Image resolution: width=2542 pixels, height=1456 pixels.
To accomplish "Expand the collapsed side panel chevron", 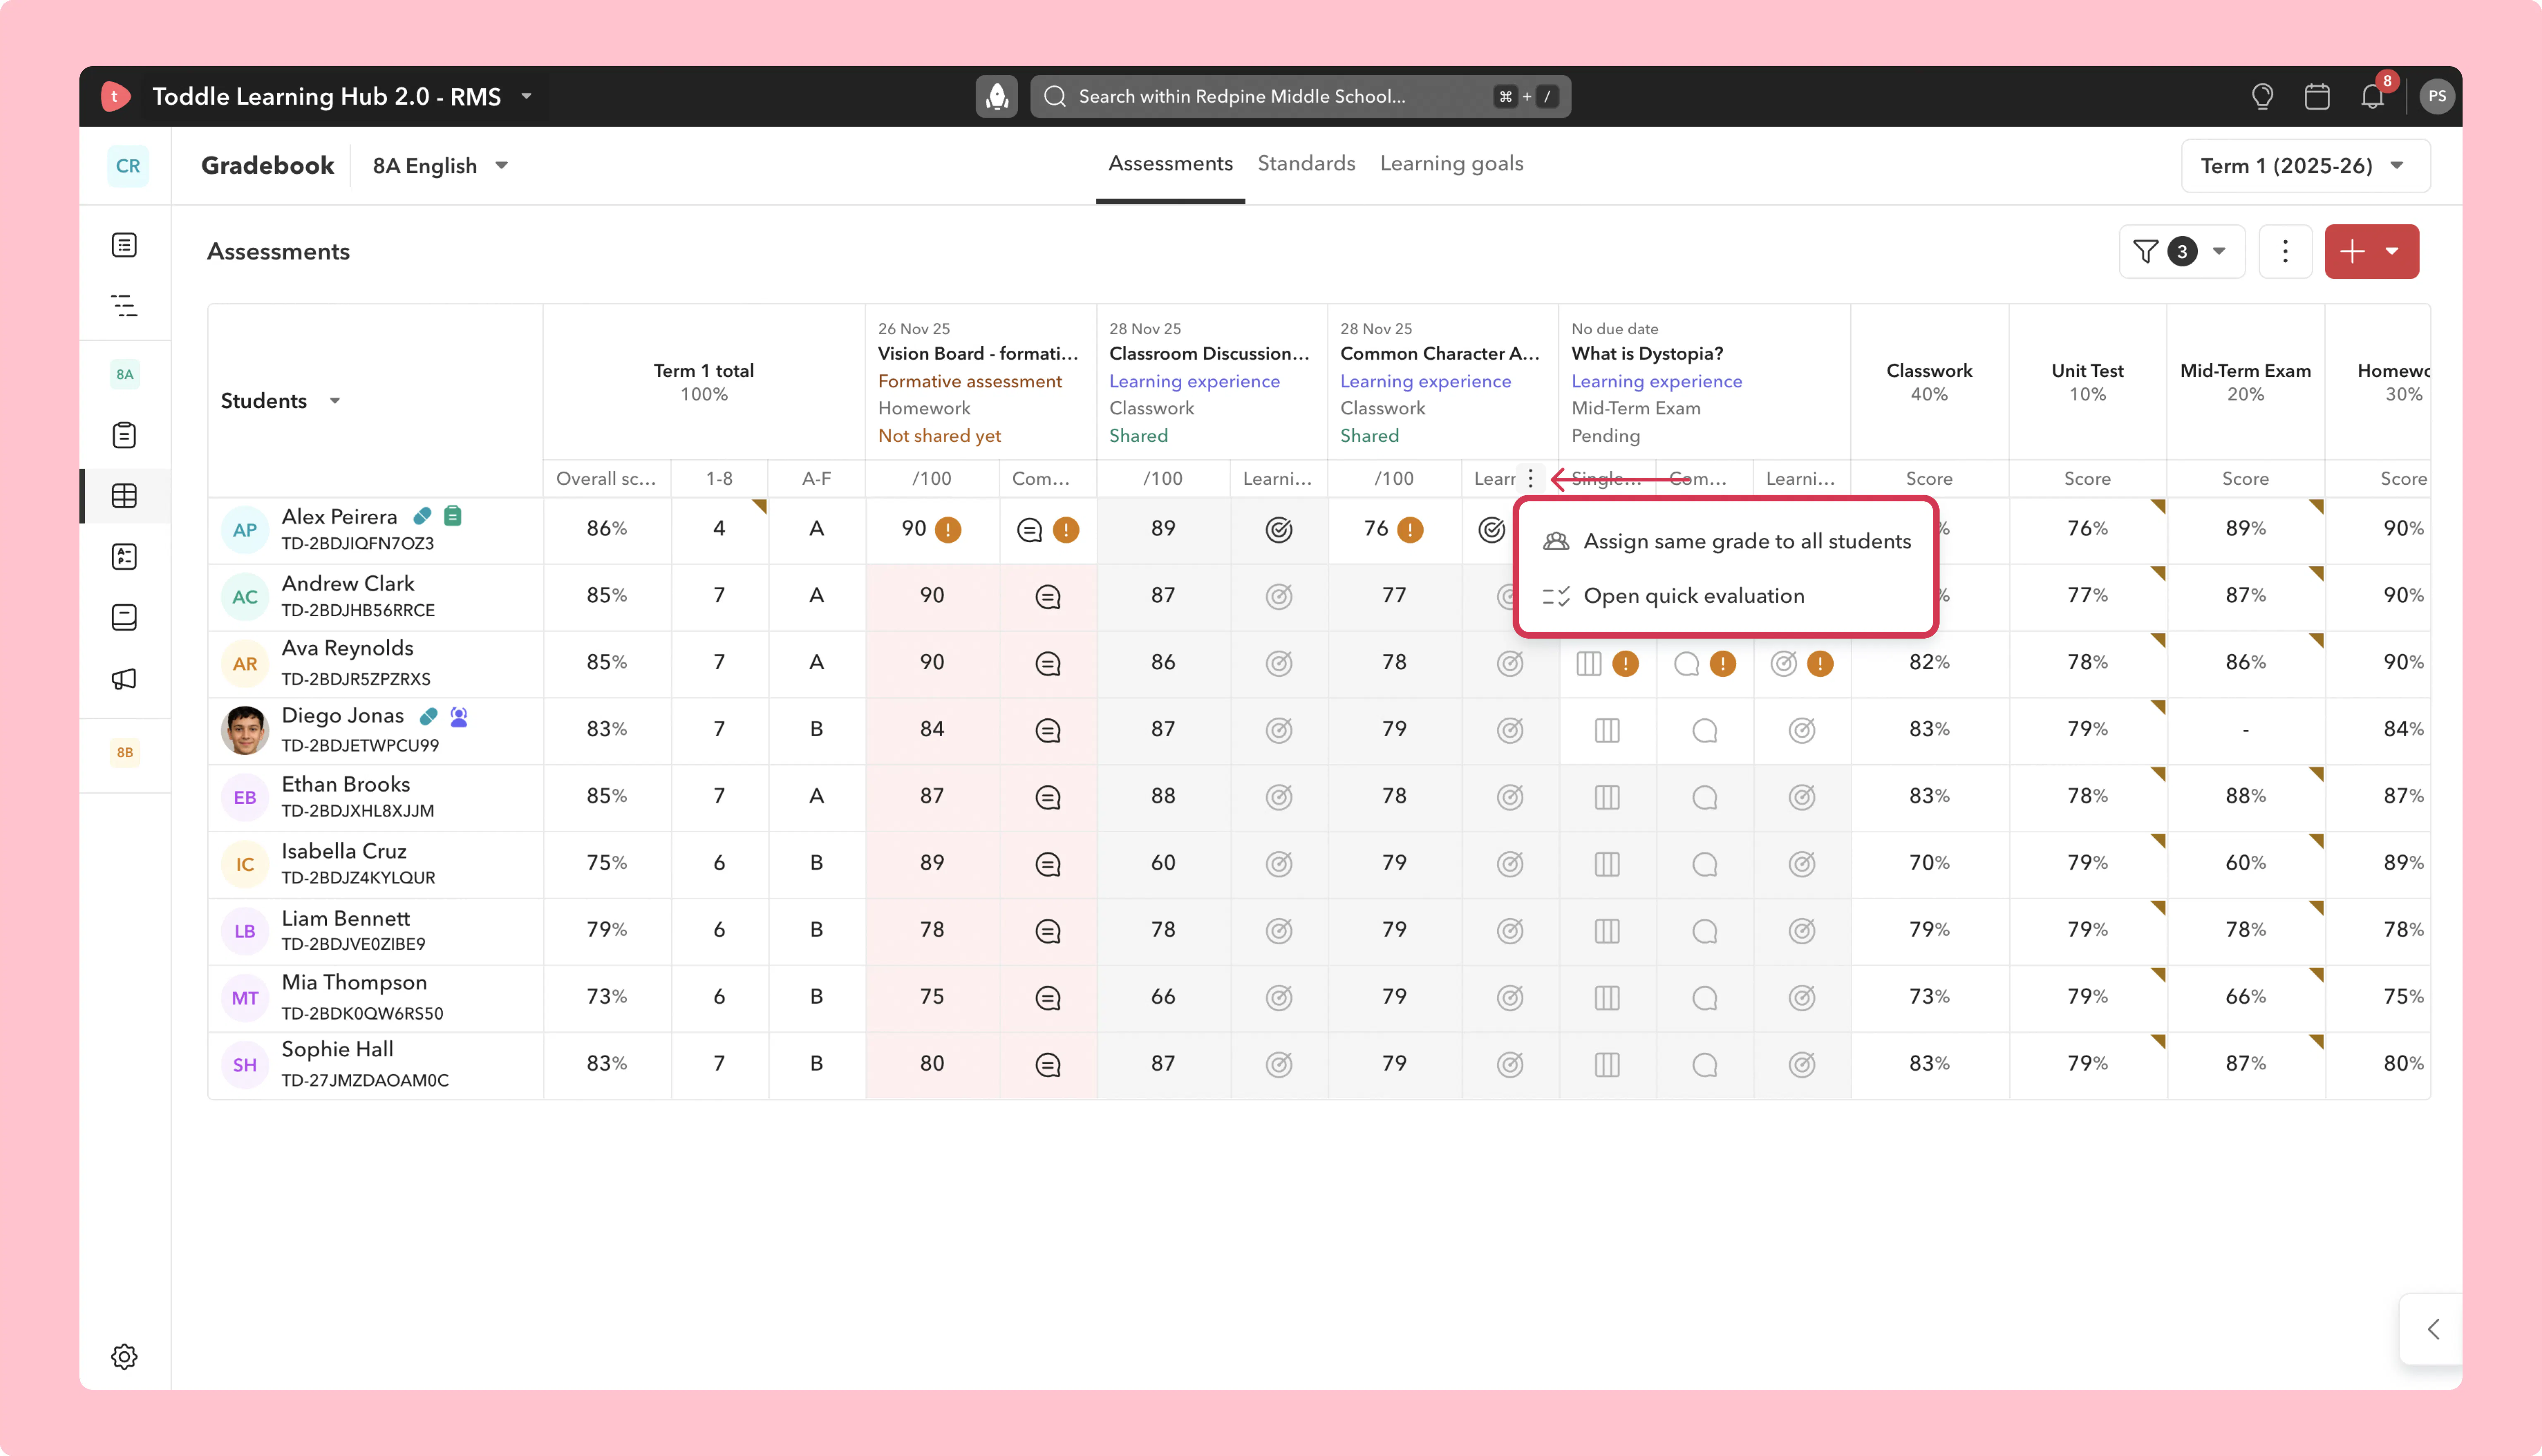I will coord(2433,1328).
